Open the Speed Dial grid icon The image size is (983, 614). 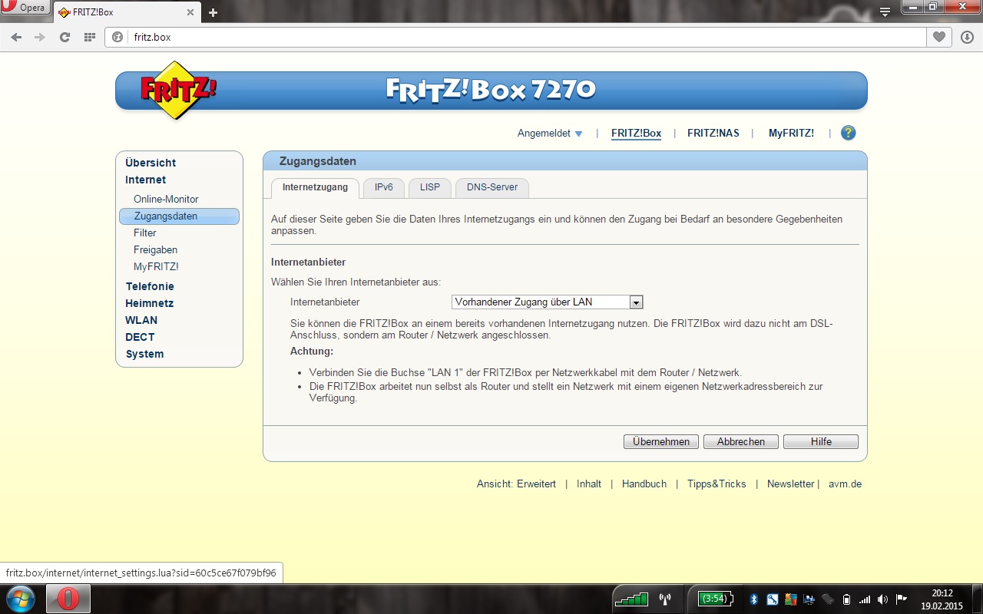[90, 37]
